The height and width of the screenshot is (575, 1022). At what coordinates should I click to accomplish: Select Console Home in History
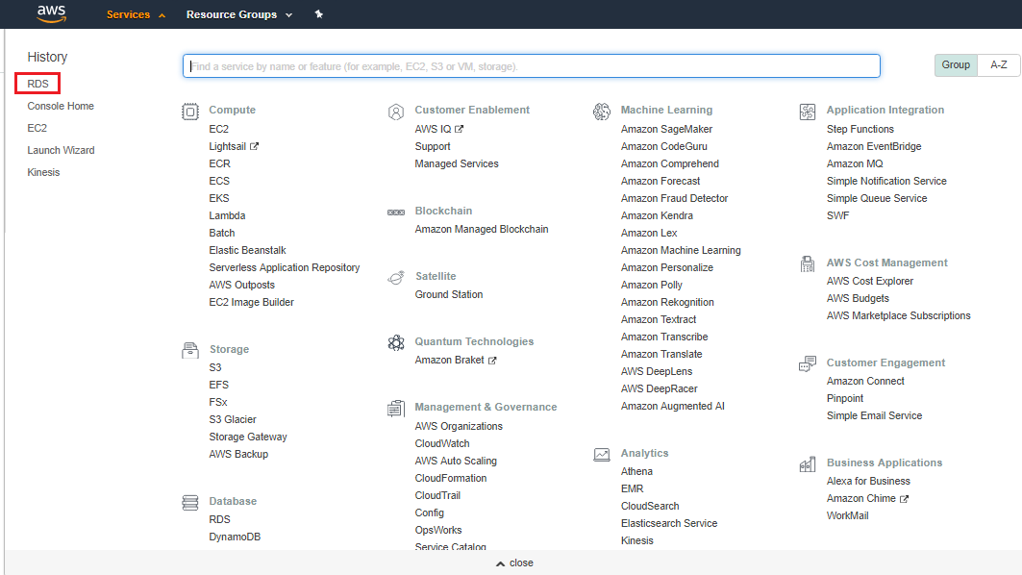(61, 106)
